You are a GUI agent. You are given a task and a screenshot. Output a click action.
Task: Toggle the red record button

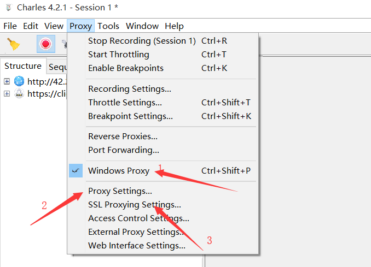46,44
